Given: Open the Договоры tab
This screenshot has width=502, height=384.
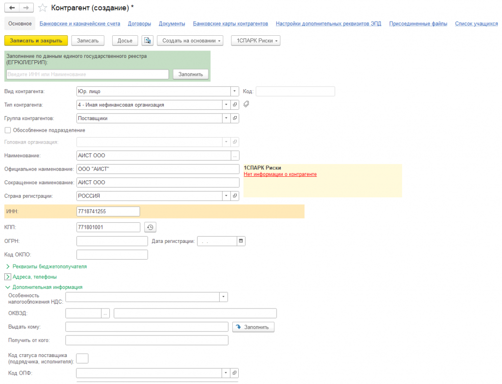Looking at the screenshot, I should click(x=139, y=24).
